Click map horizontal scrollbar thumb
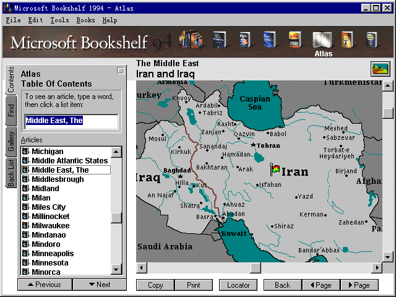The image size is (396, 297). click(256, 268)
